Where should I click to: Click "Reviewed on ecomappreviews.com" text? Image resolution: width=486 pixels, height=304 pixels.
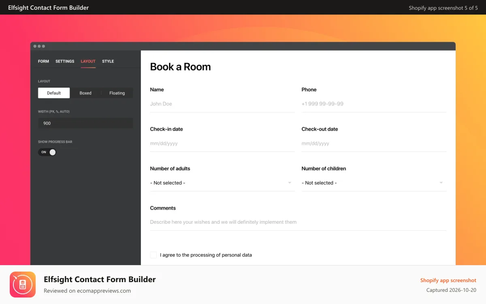[x=87, y=291]
